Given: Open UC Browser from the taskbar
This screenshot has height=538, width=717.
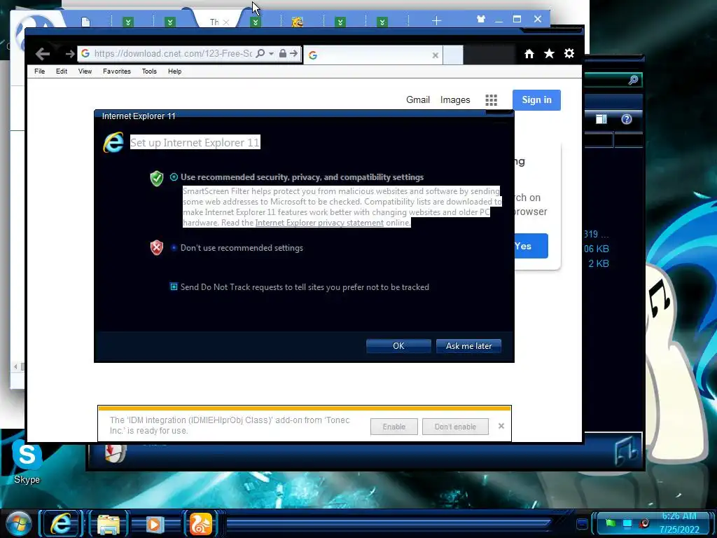Looking at the screenshot, I should click(200, 524).
